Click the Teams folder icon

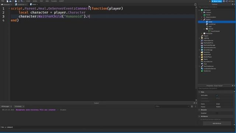(x=202, y=59)
